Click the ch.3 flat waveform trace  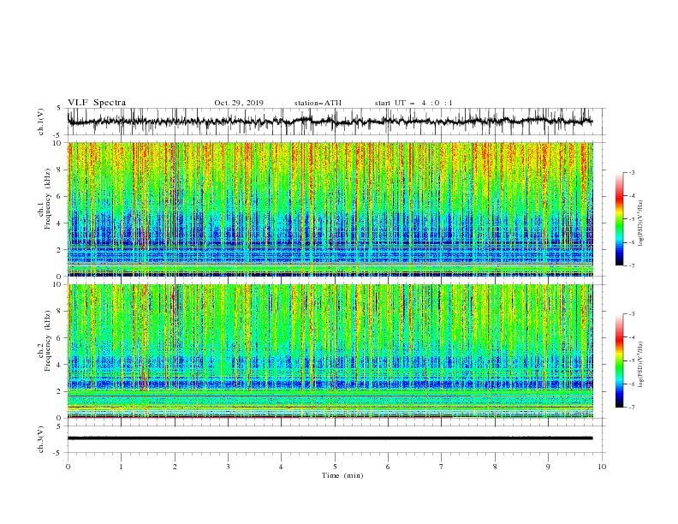pos(330,438)
